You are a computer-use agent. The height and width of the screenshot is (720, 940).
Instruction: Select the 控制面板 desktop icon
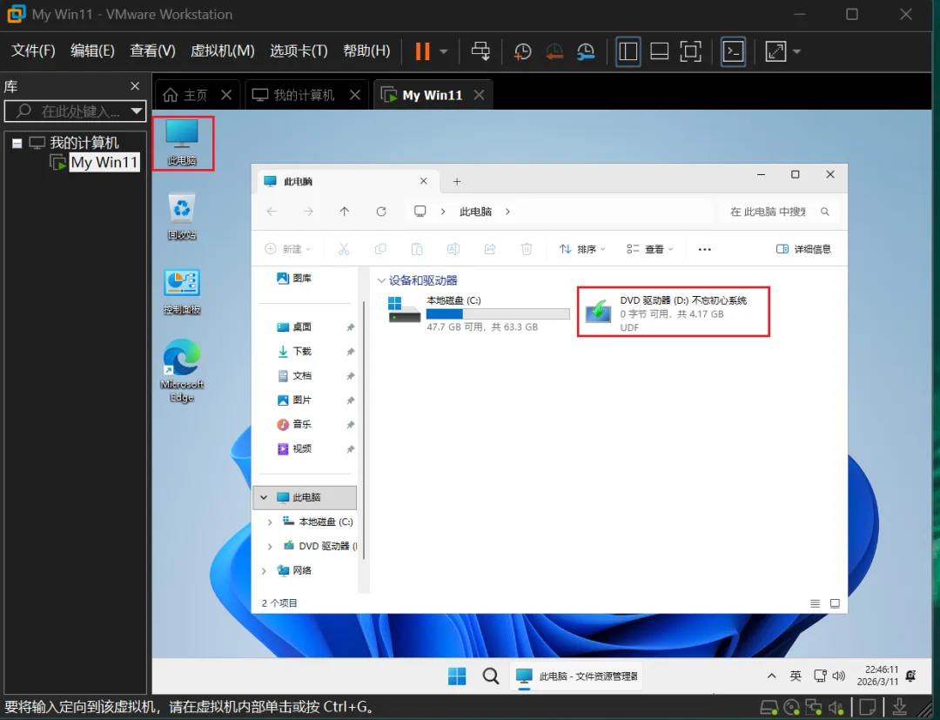pyautogui.click(x=182, y=292)
